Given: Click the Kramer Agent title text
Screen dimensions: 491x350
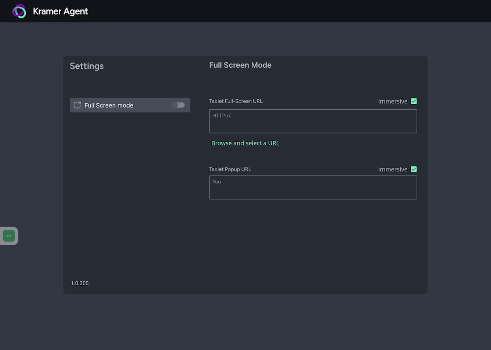Looking at the screenshot, I should click(x=60, y=11).
